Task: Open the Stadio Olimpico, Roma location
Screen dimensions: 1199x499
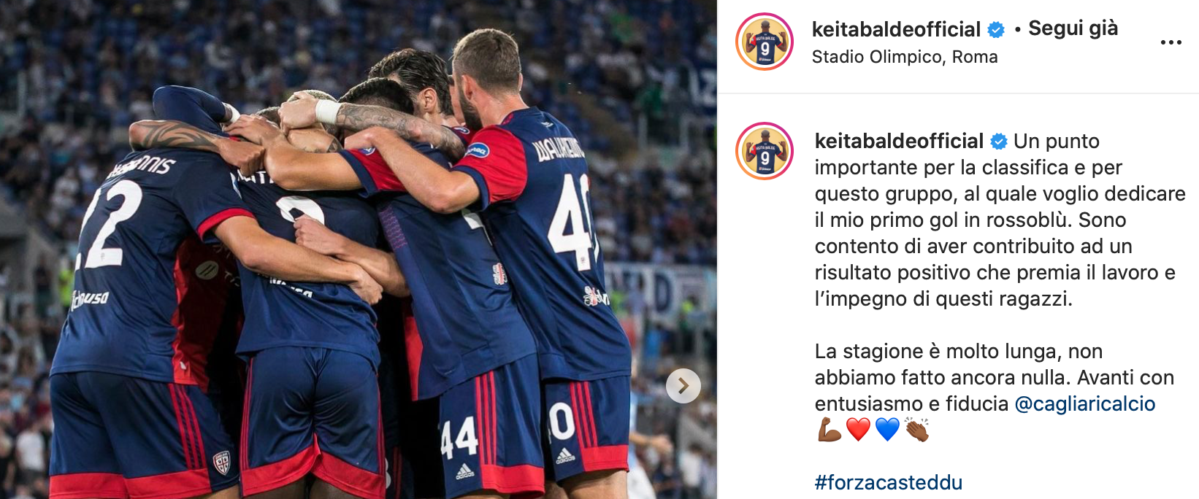Action: 905,57
